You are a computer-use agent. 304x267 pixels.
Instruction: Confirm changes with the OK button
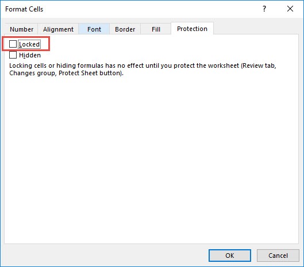point(230,256)
